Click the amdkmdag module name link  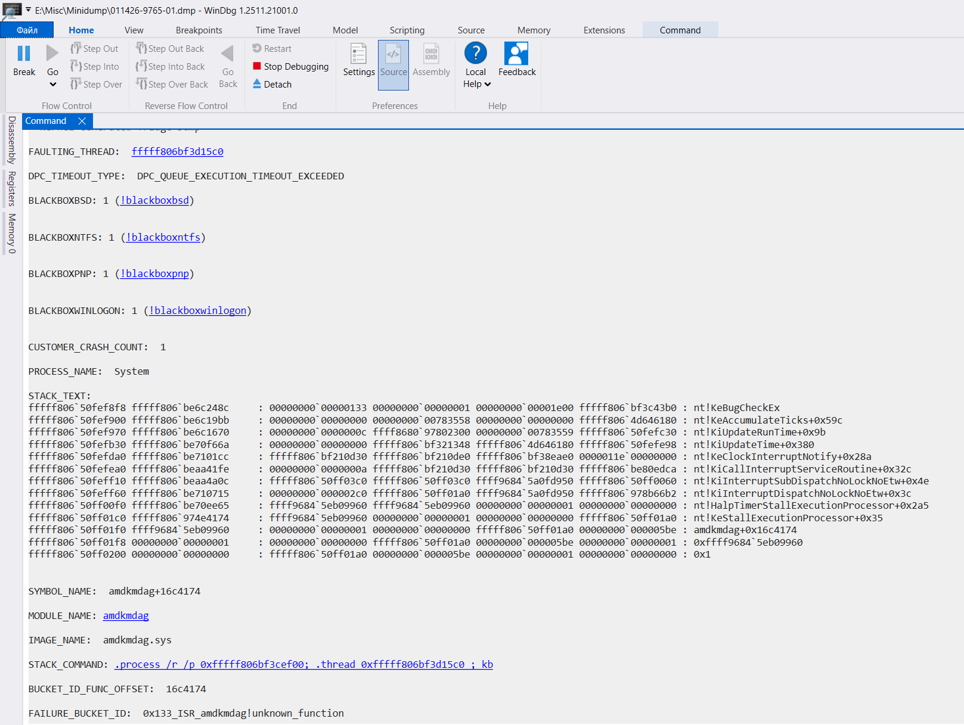tap(126, 616)
